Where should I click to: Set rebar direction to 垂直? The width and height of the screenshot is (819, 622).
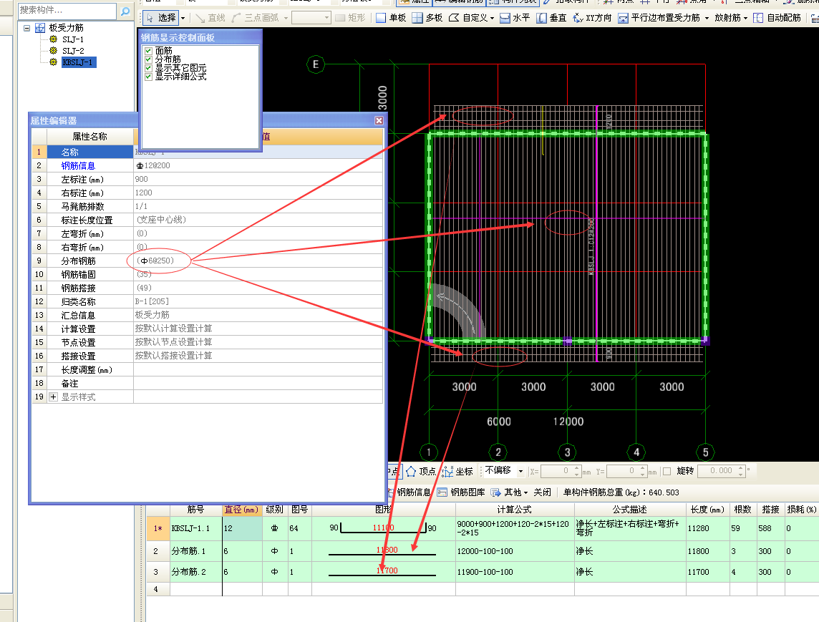[x=551, y=19]
